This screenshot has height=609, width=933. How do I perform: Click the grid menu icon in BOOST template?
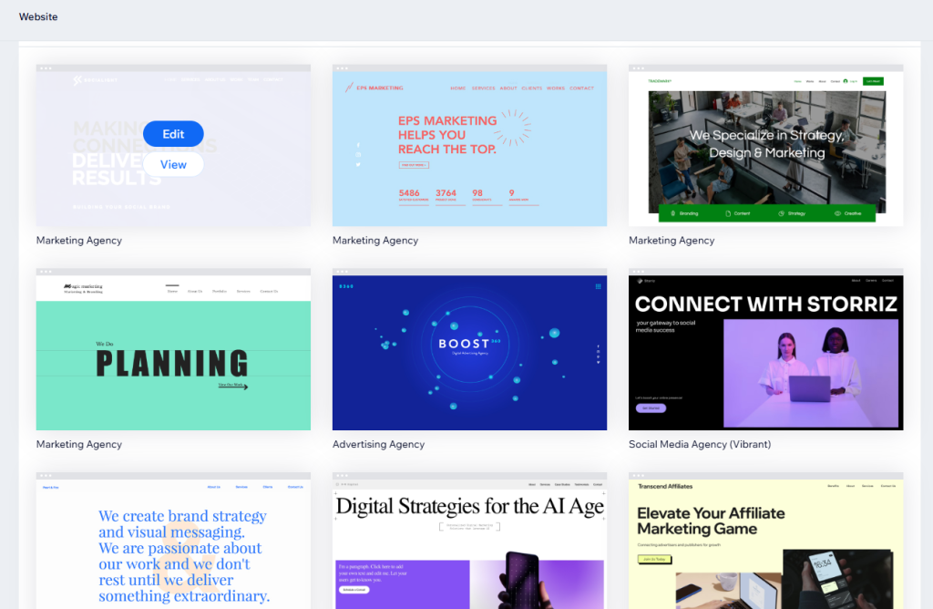(x=598, y=286)
